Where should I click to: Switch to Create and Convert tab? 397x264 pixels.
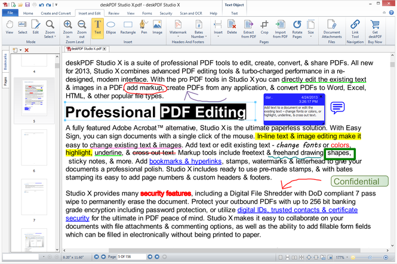point(56,13)
